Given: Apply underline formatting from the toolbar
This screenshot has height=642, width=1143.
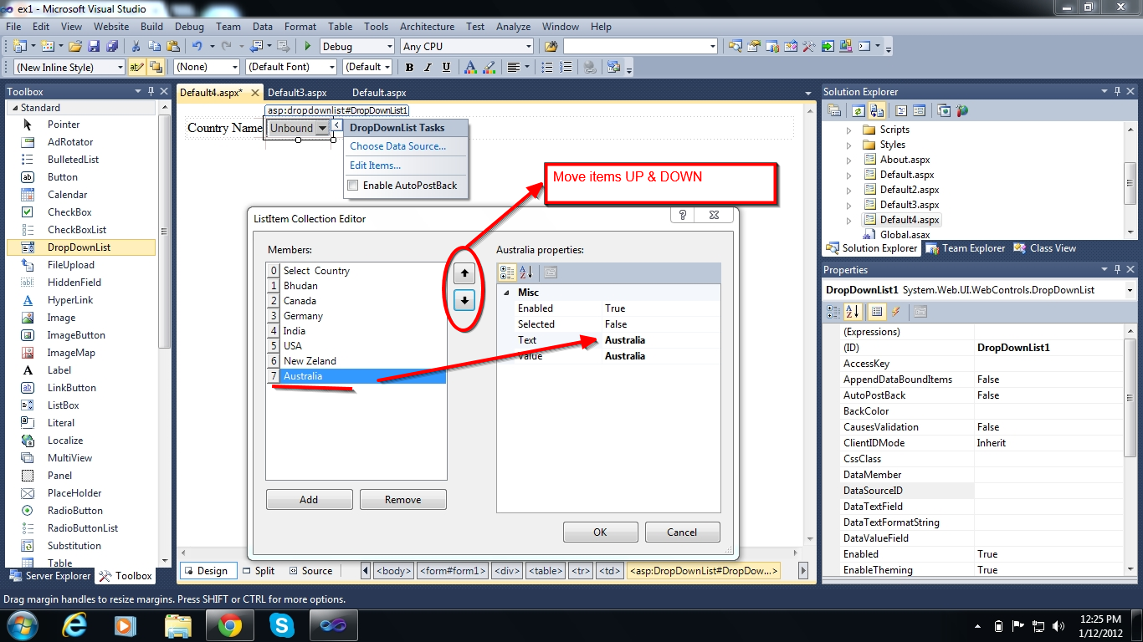Looking at the screenshot, I should coord(446,68).
